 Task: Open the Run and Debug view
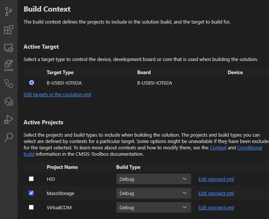pos(8,119)
